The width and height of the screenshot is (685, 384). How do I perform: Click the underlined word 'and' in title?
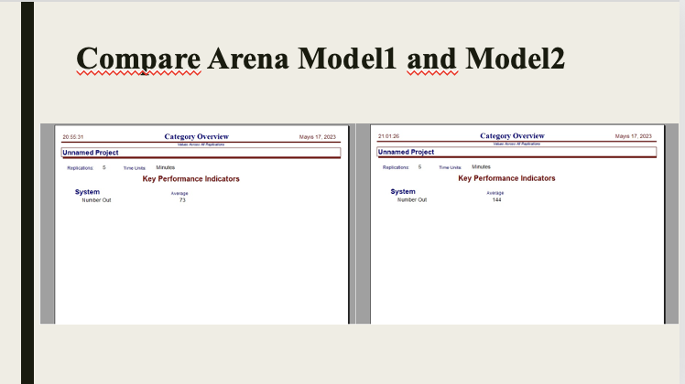[432, 59]
